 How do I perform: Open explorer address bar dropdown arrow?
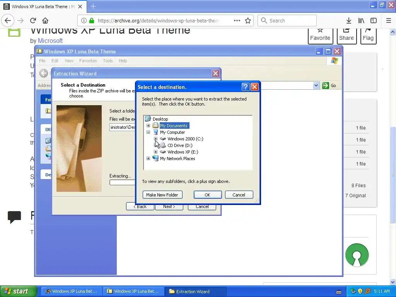(316, 85)
